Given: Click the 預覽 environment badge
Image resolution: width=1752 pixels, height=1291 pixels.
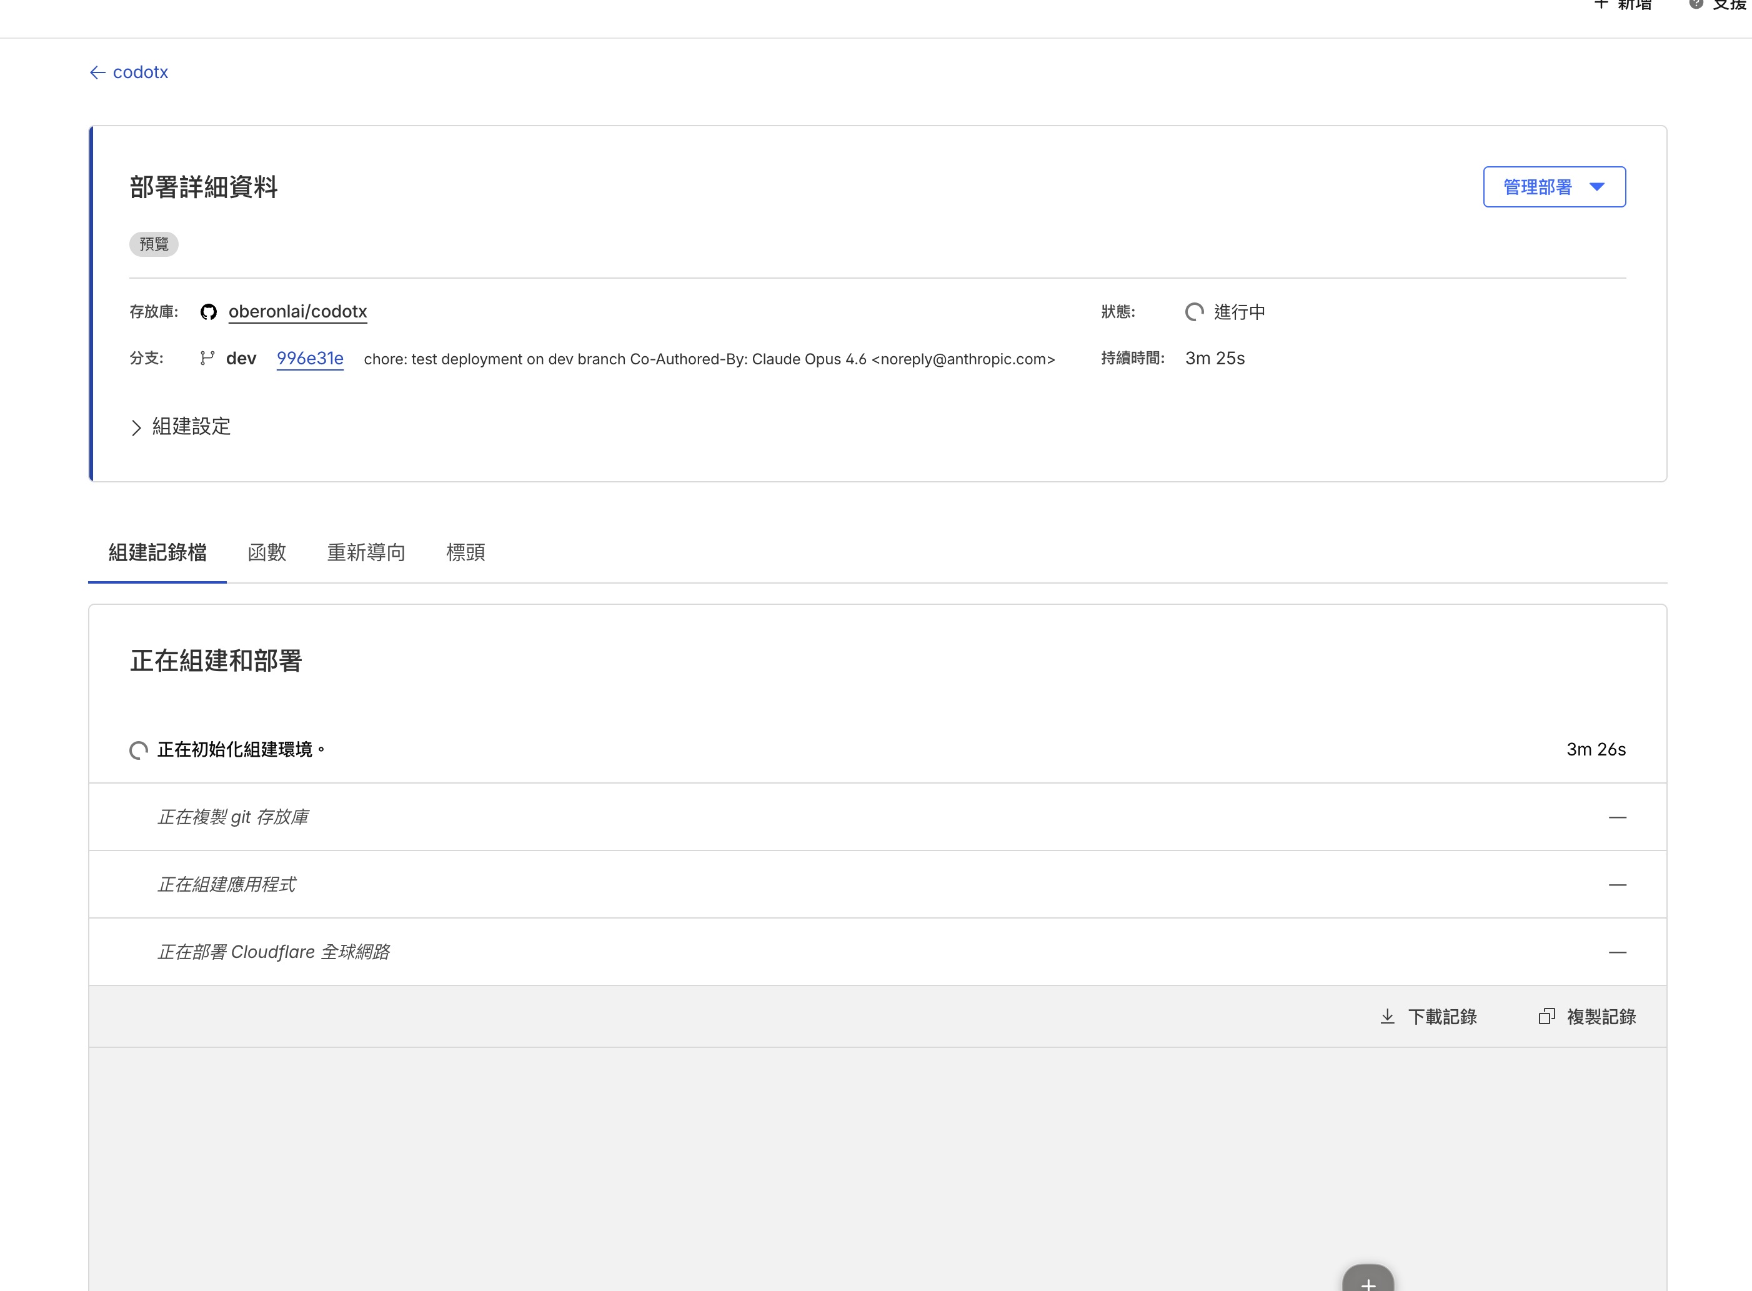Looking at the screenshot, I should tap(154, 244).
